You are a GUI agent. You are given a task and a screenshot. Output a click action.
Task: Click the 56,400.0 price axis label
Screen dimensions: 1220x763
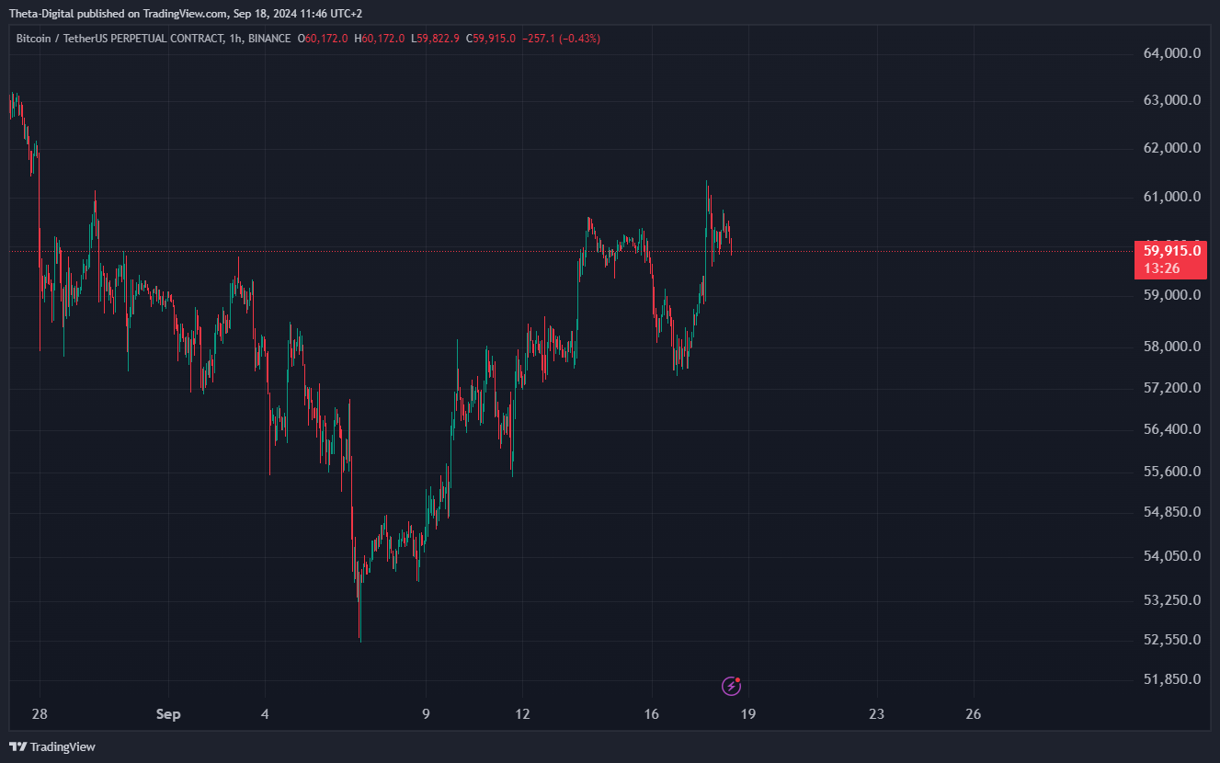click(x=1172, y=429)
